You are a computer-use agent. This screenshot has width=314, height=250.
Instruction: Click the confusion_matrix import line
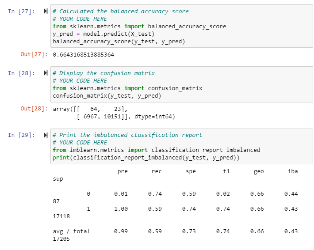tap(127, 88)
